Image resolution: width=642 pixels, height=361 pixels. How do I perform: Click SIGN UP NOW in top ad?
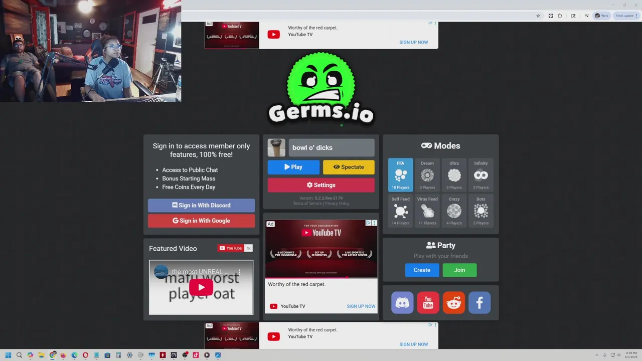(414, 43)
